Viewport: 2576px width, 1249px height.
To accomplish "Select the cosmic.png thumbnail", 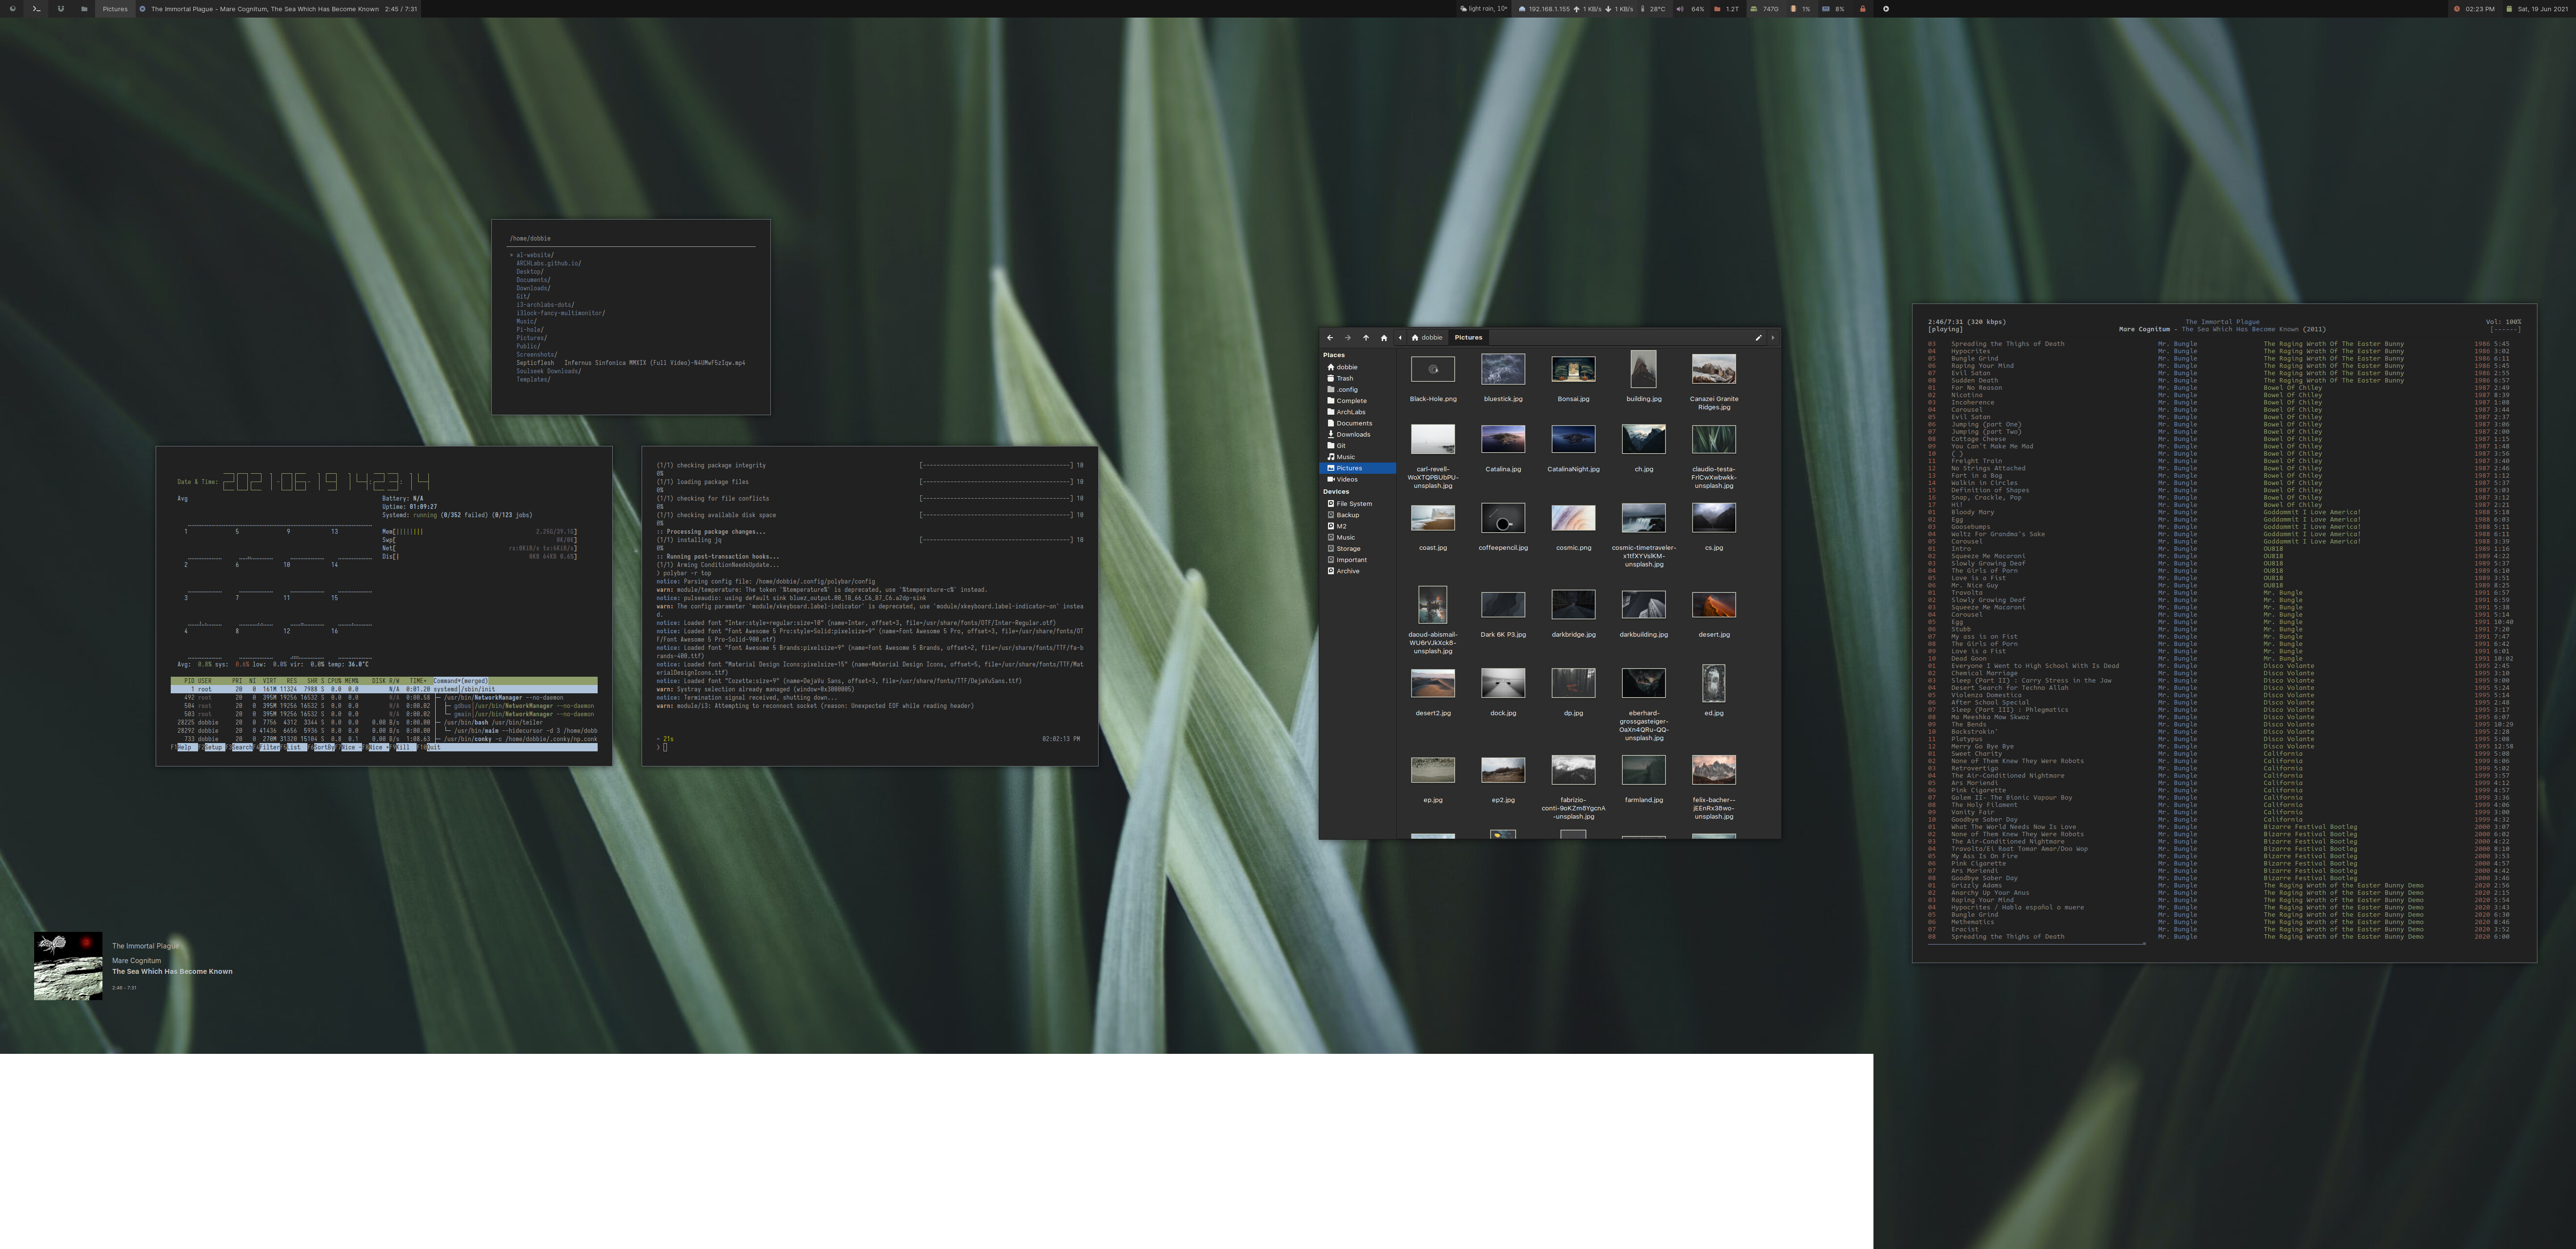I will pos(1573,518).
